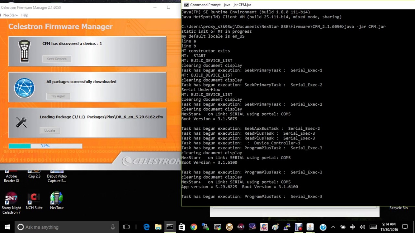Click the Command Prompt title bar icon
415x233 pixels.
coord(186,5)
